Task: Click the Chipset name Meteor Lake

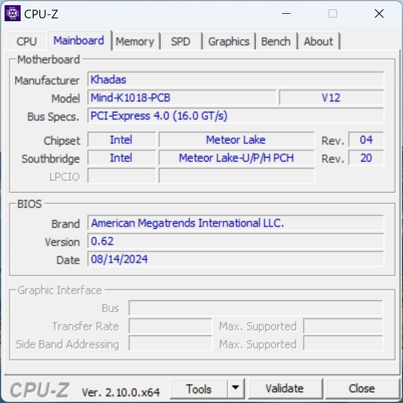Action: [x=236, y=139]
